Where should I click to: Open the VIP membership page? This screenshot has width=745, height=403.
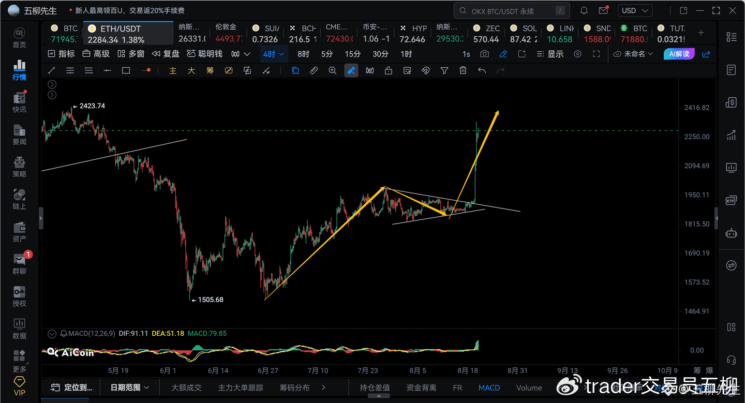click(x=19, y=385)
